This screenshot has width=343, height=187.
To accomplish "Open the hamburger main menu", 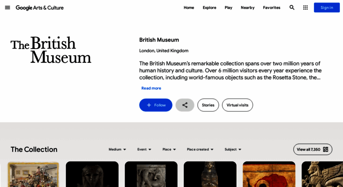I will click(x=8, y=8).
